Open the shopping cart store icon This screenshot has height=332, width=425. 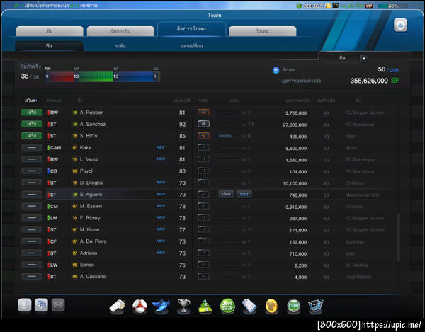point(315,307)
